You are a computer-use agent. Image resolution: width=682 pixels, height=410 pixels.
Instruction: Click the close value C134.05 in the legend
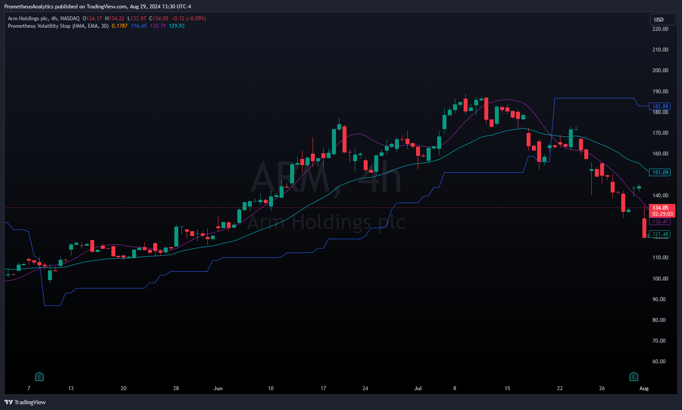[x=159, y=18]
